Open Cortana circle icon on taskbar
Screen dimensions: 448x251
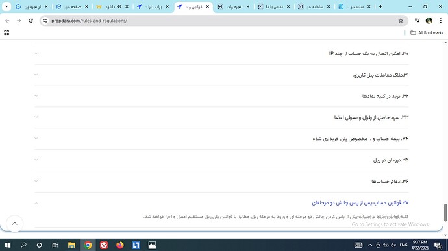coord(40,245)
